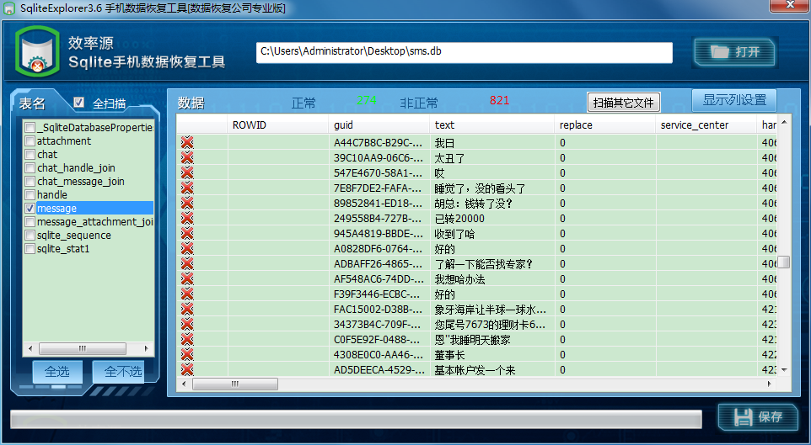The image size is (811, 445).
Task: Click the bottom progress bar
Action: pyautogui.click(x=356, y=419)
